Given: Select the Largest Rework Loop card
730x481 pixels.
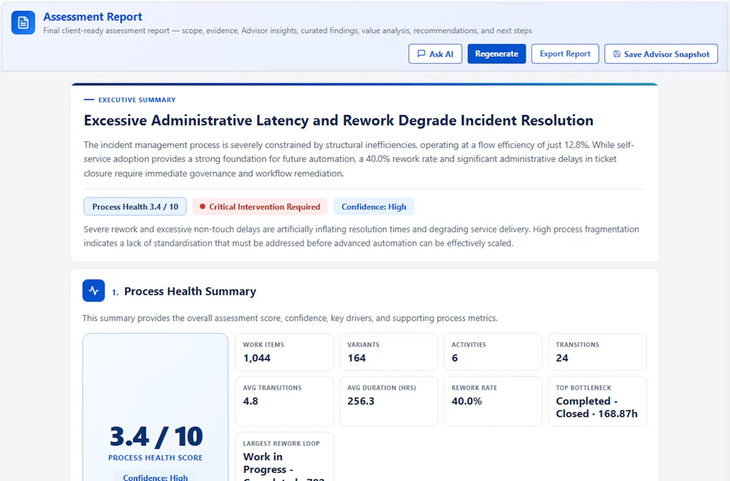Looking at the screenshot, I should 285,457.
